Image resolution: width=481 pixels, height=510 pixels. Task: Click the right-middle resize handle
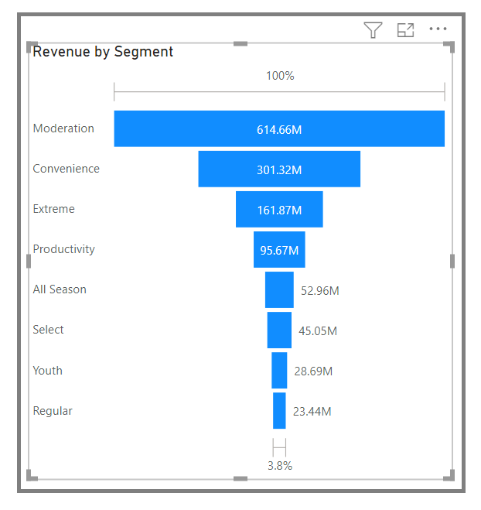[x=452, y=261]
